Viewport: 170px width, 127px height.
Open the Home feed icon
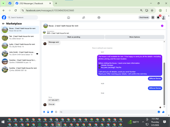tap(69, 18)
